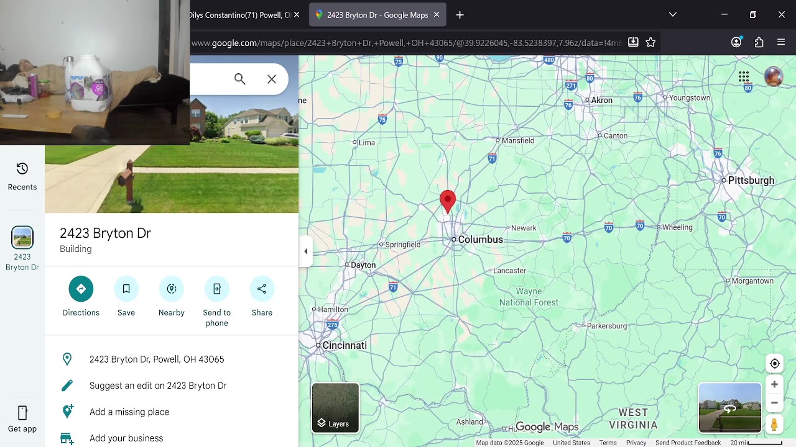Open tab search dropdown arrow

point(672,14)
